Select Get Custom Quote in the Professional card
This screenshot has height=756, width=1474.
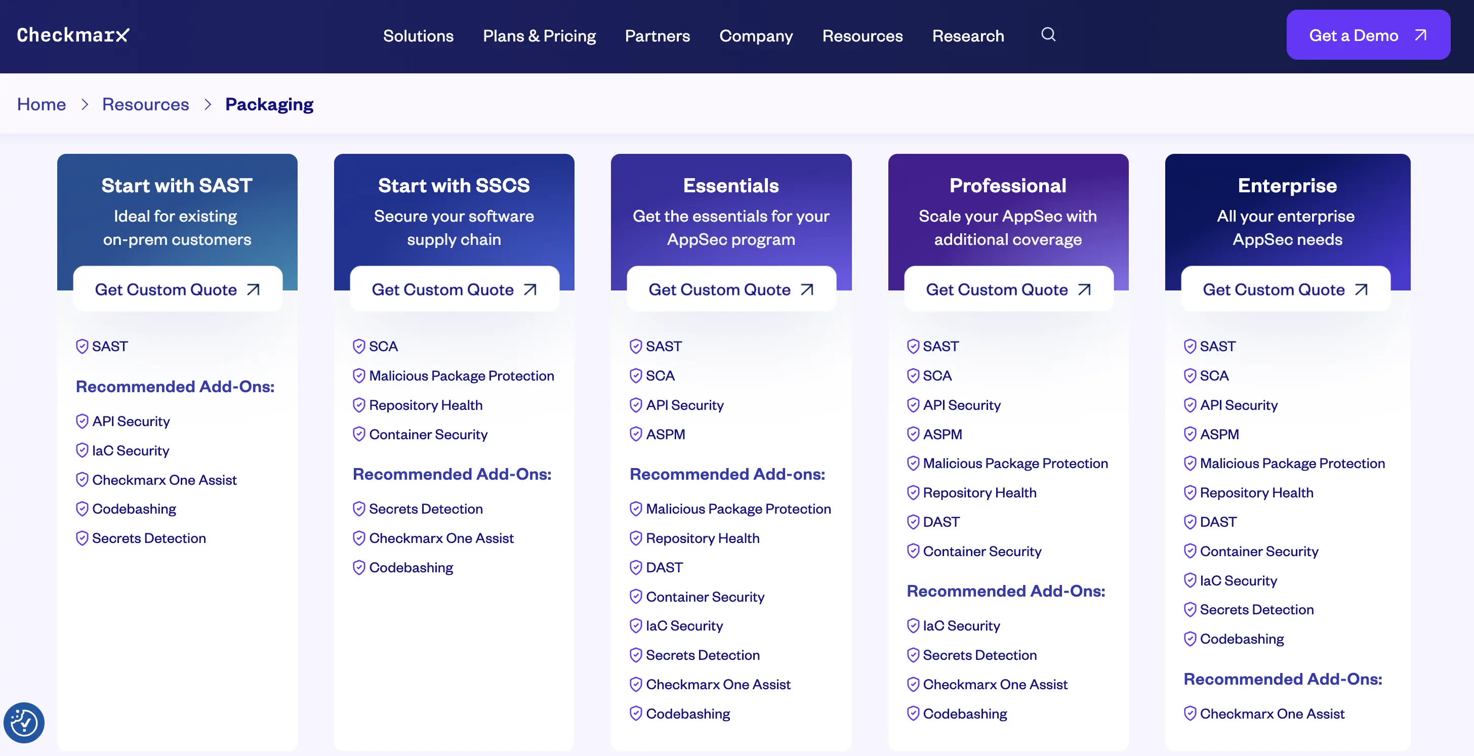pos(1008,289)
